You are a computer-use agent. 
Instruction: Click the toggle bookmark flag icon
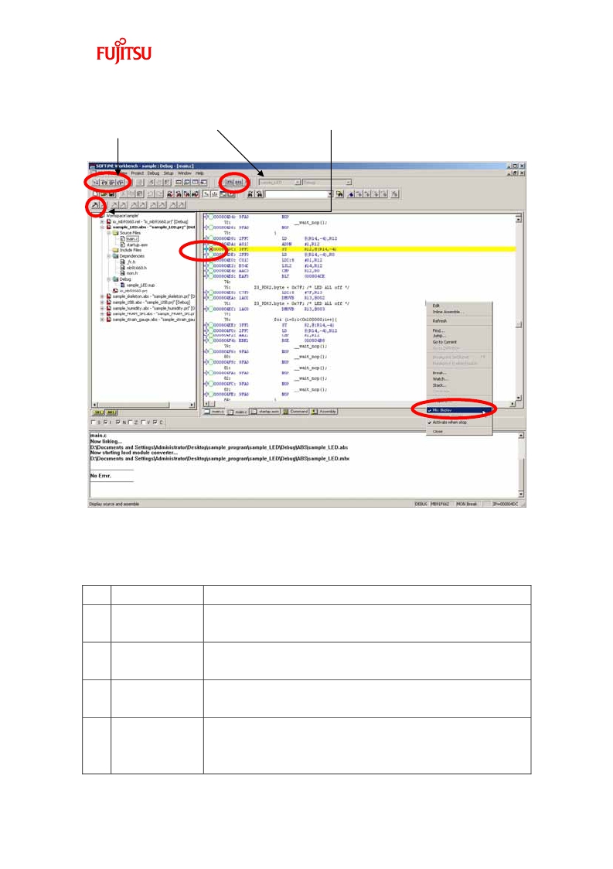(x=350, y=194)
